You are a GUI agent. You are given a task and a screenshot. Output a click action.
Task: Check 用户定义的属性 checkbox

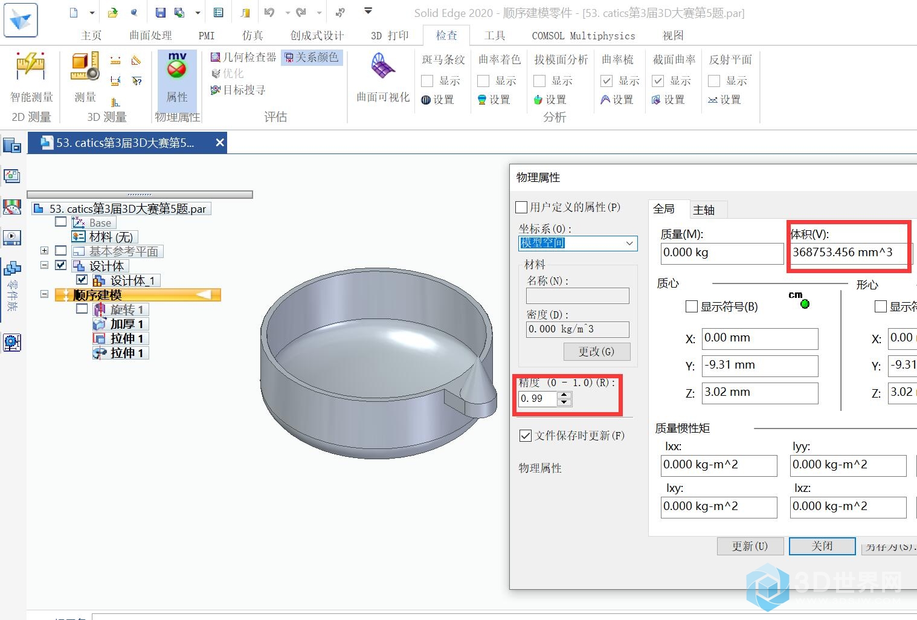(x=521, y=207)
